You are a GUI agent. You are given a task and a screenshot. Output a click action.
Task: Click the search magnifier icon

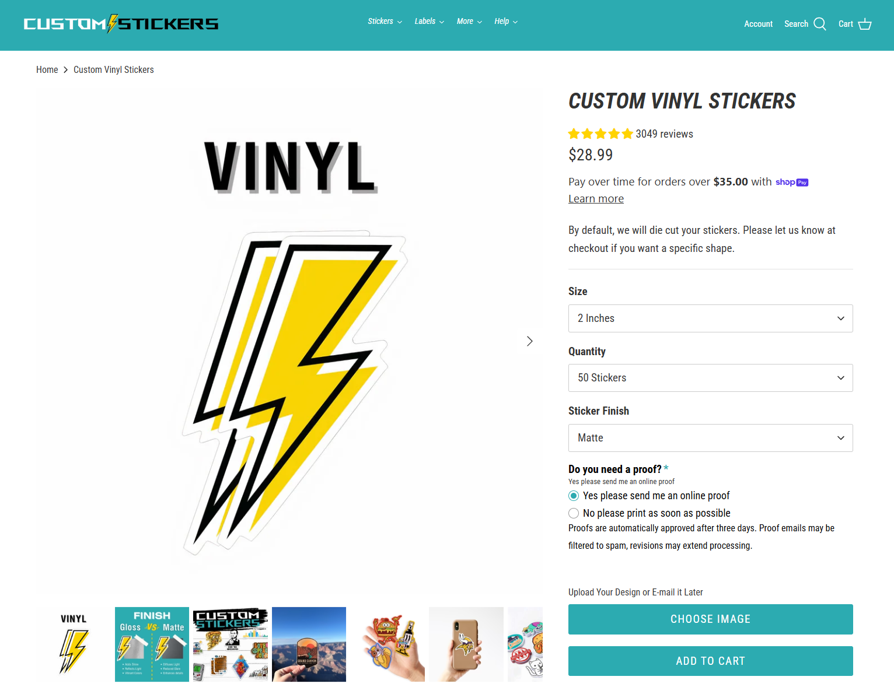(820, 24)
